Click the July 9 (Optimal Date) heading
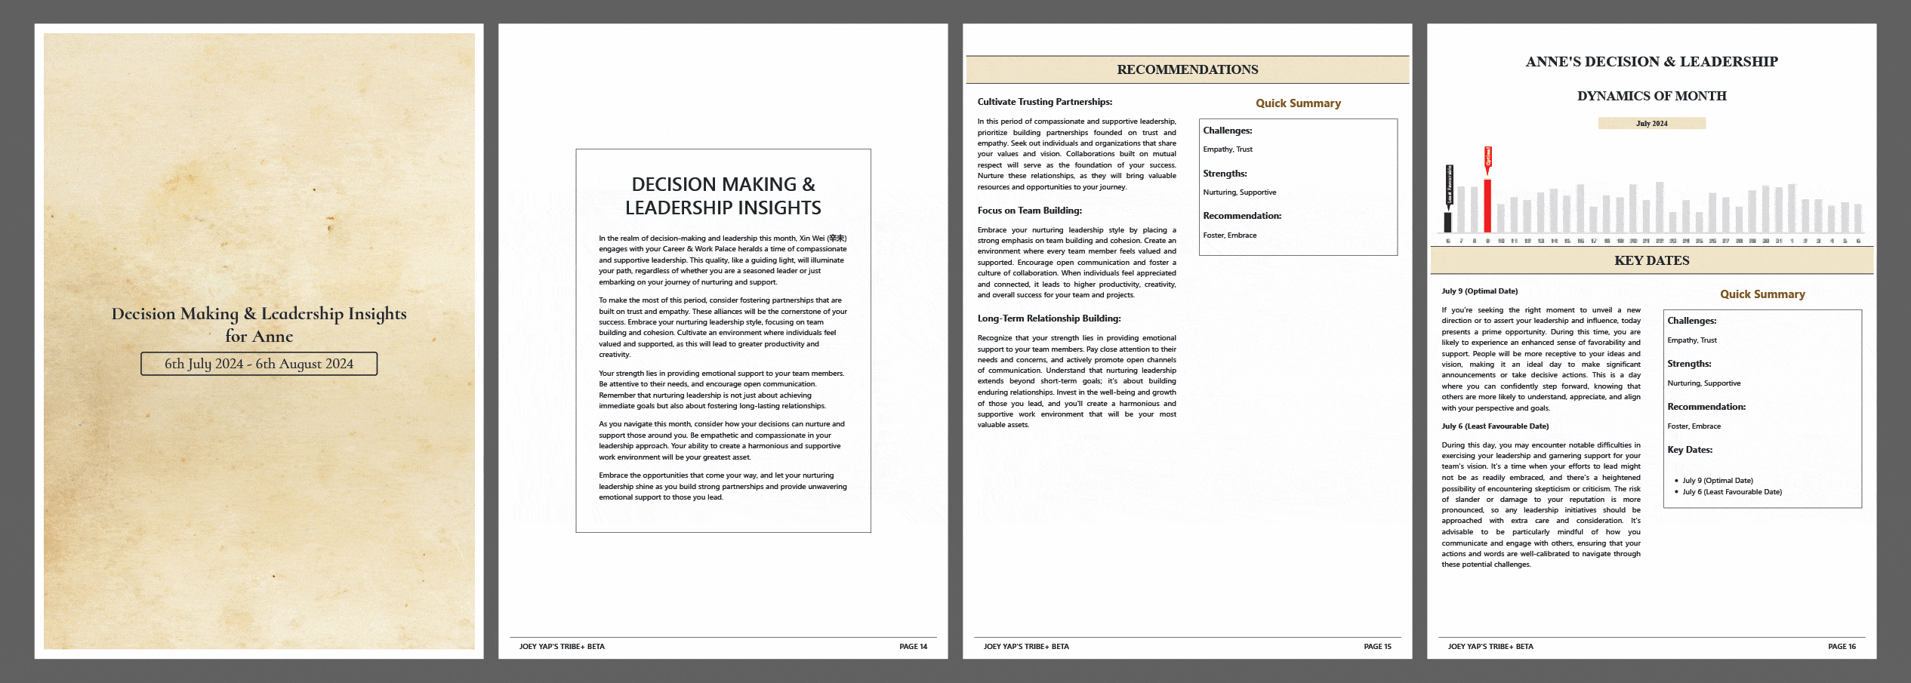 [x=1479, y=291]
